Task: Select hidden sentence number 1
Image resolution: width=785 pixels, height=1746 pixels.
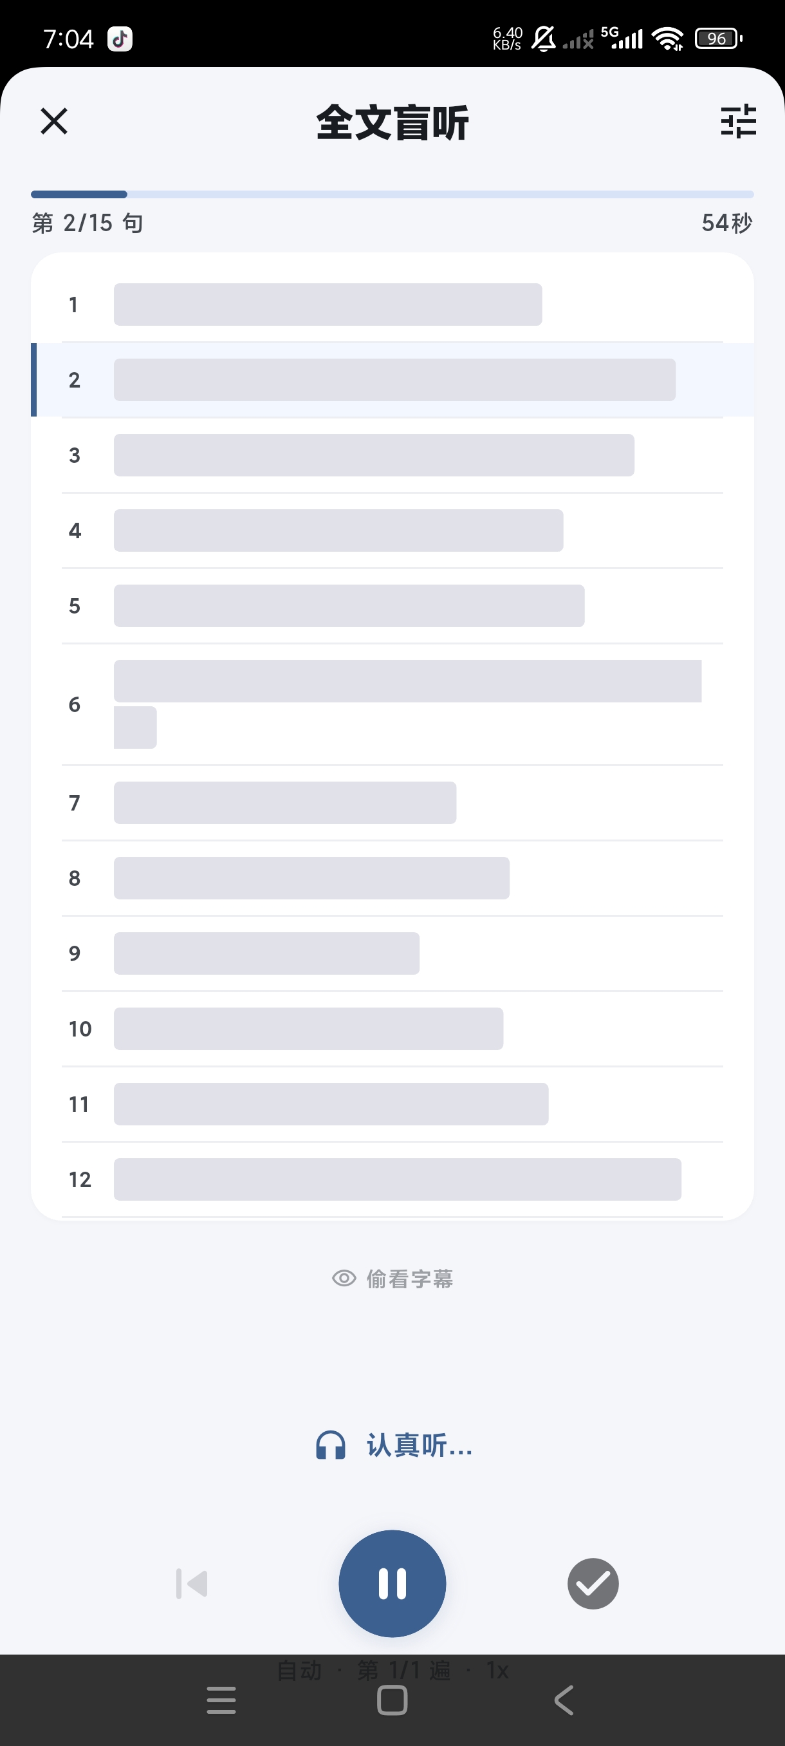Action: (x=392, y=305)
